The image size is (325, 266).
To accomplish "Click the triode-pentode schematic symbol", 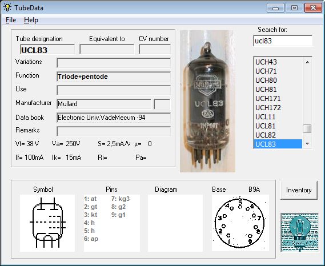I will [47, 223].
